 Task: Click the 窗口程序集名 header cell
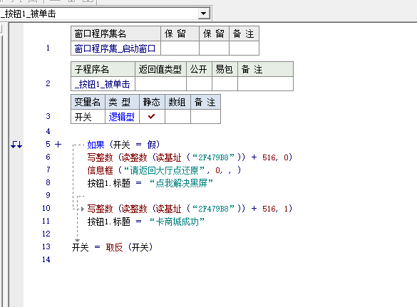click(115, 33)
